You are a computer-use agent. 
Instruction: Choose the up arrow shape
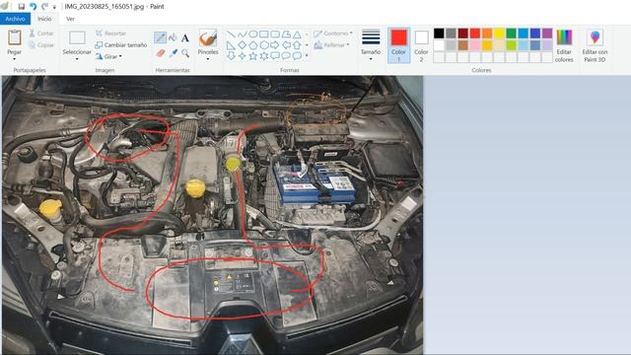click(x=297, y=45)
